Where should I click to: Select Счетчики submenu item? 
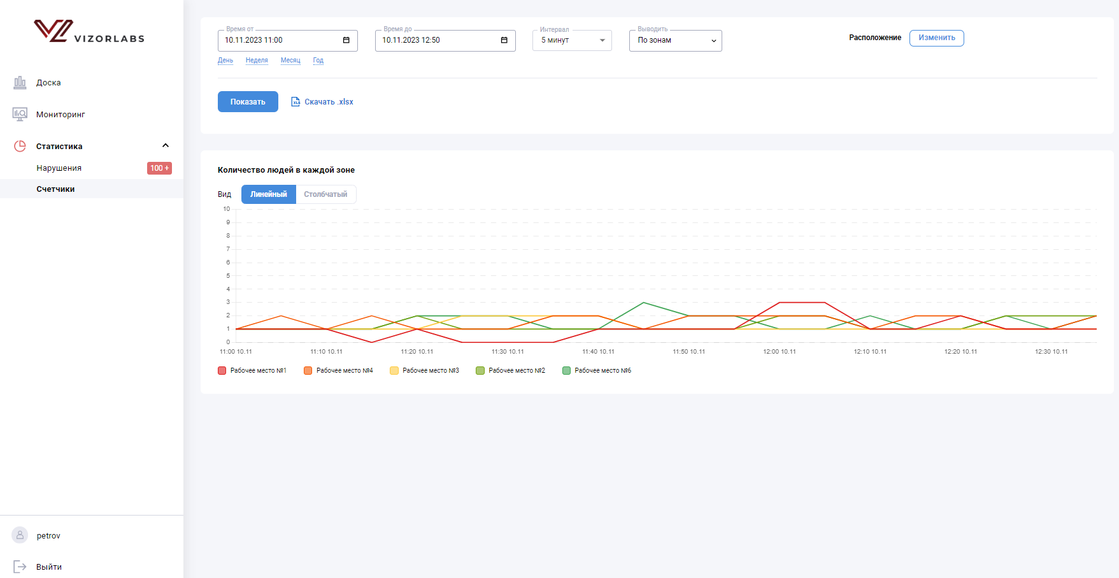(x=55, y=189)
